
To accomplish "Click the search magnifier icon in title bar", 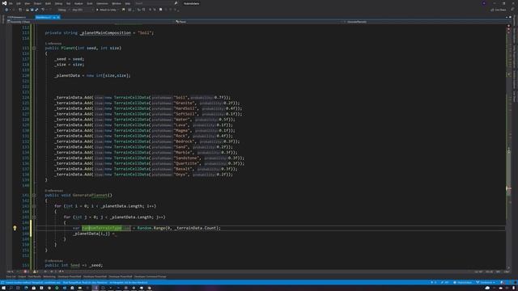I will [176, 3].
